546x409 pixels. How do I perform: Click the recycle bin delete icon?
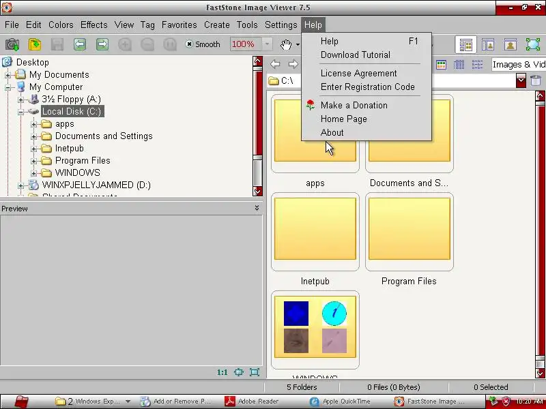[x=536, y=80]
